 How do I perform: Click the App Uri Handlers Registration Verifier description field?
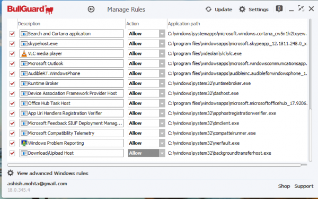[72, 113]
